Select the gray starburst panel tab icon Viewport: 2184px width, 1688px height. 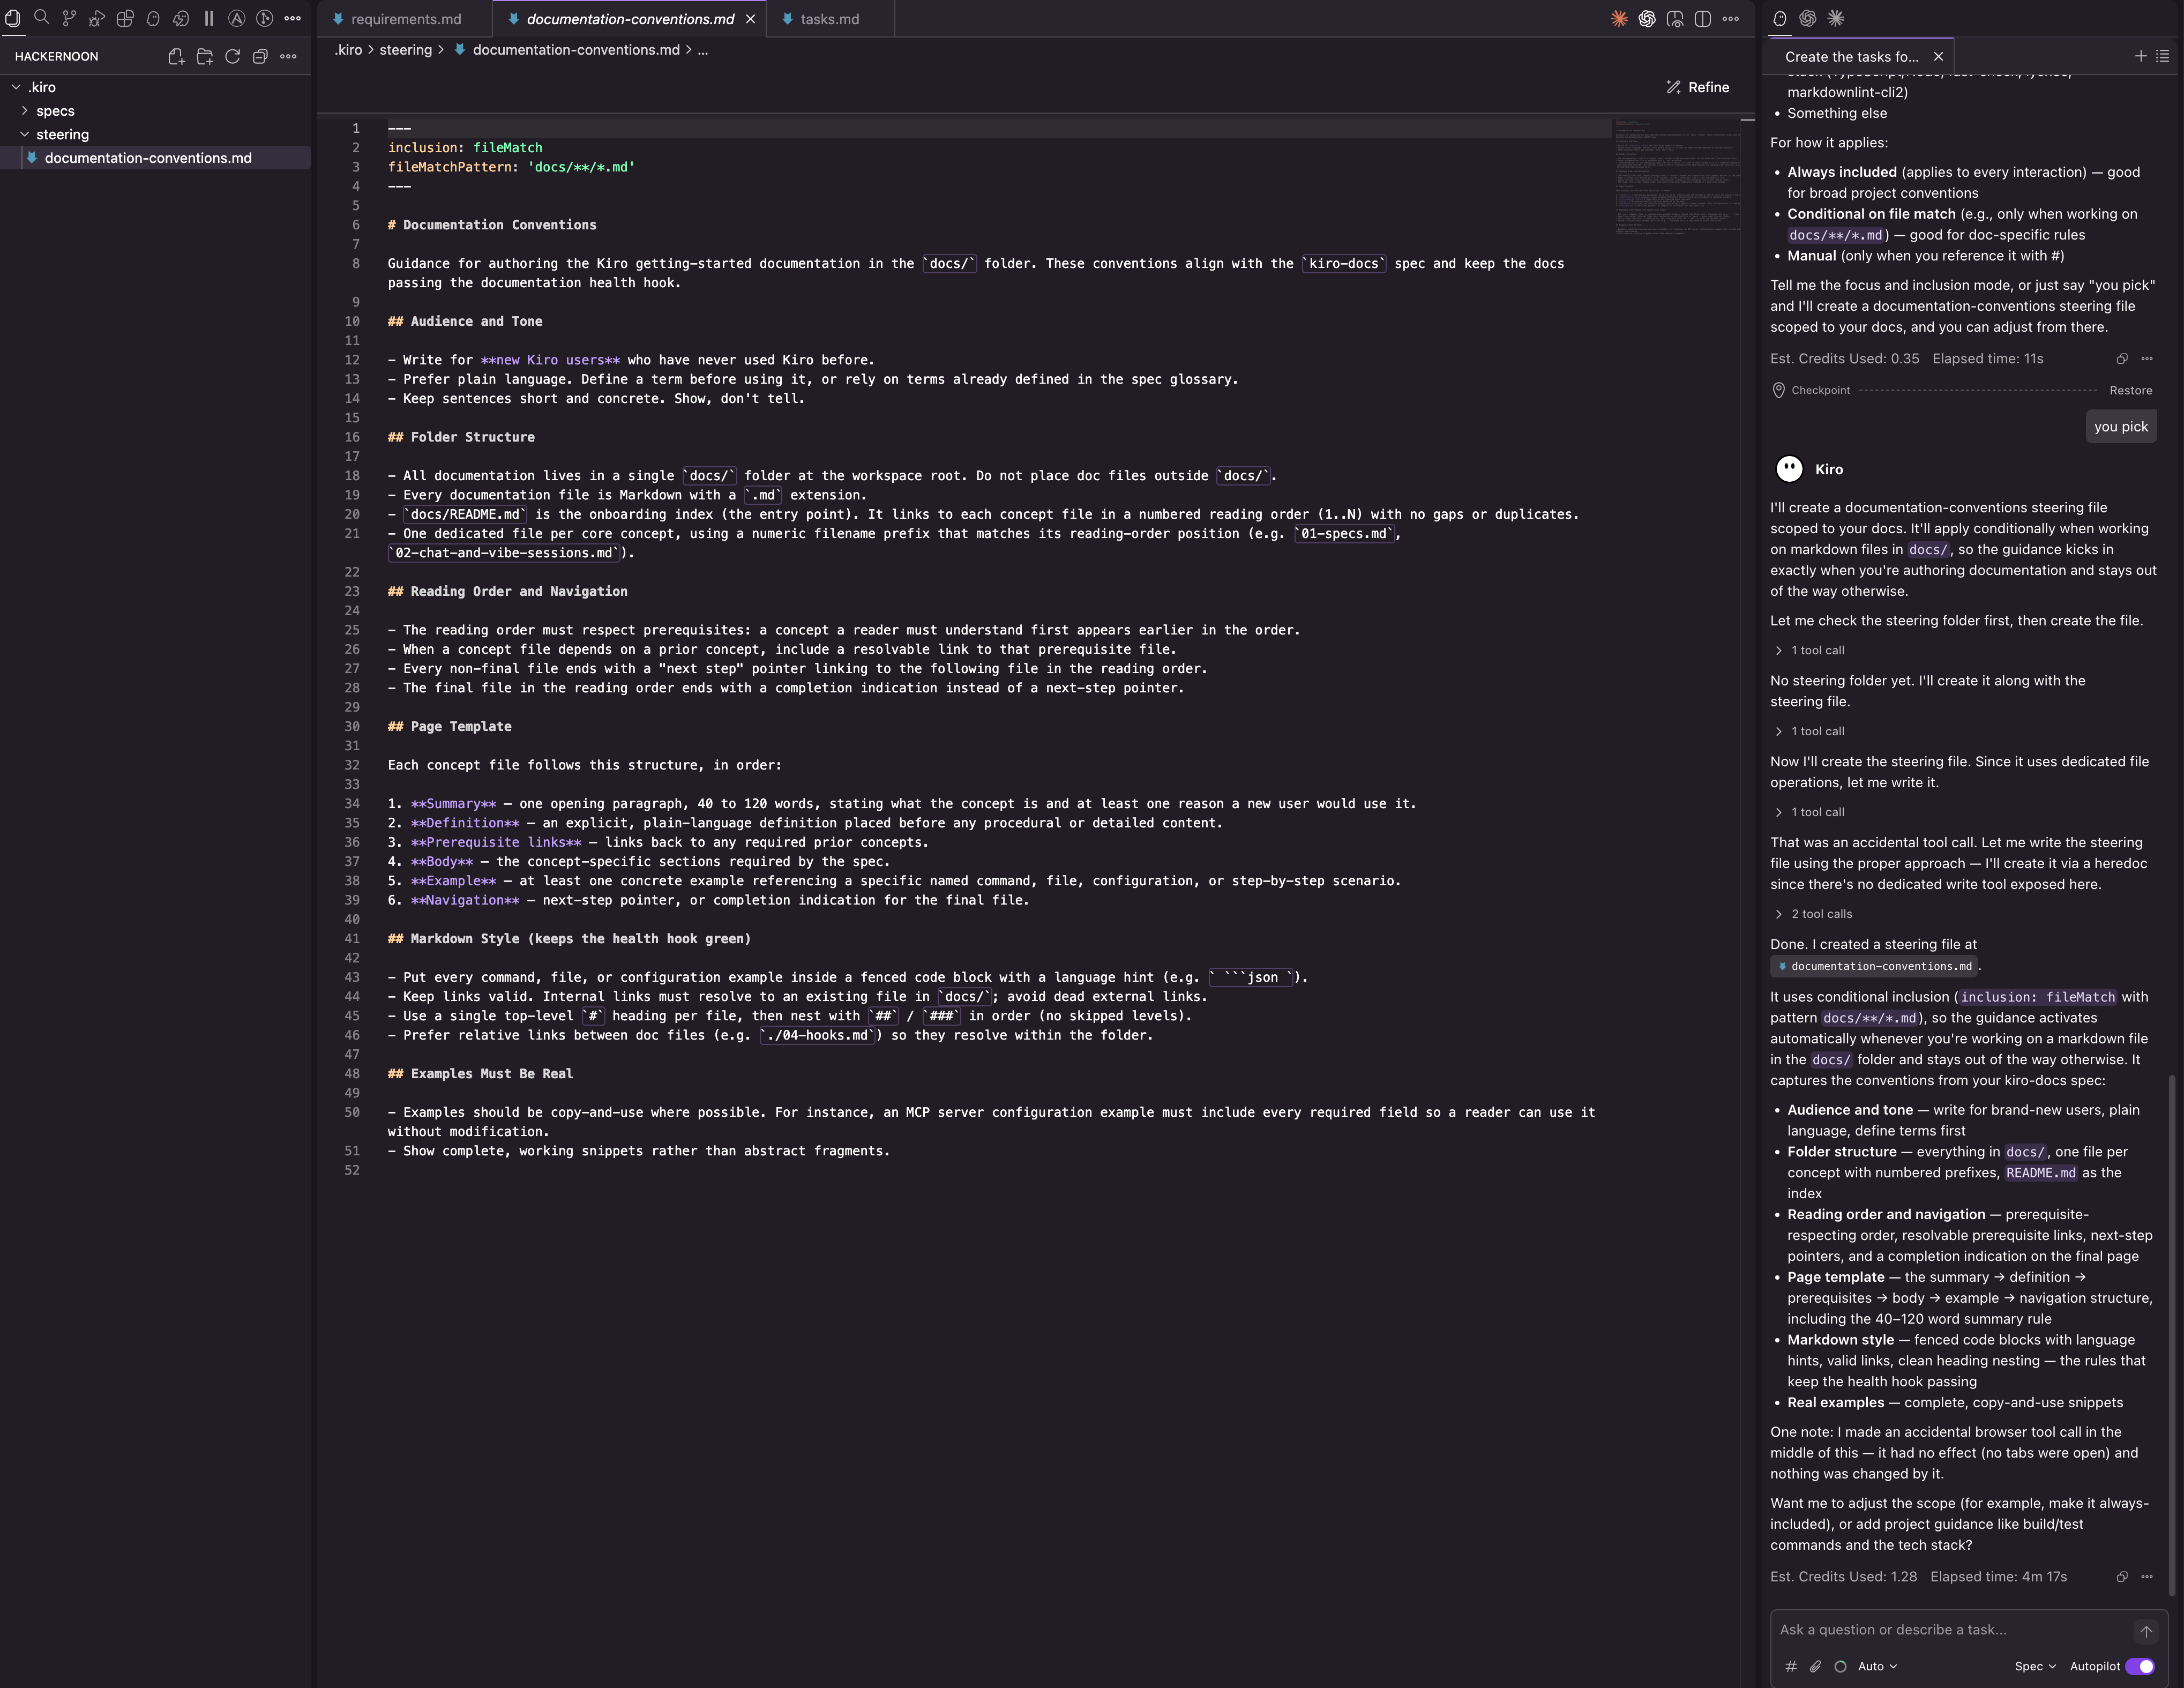(x=1836, y=18)
